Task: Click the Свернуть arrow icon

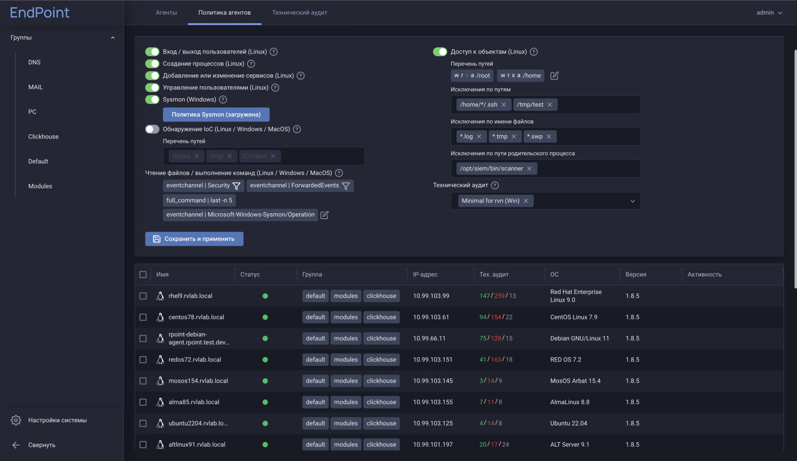Action: pyautogui.click(x=16, y=445)
